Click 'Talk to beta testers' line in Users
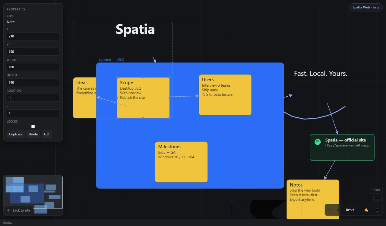386x226 pixels. pyautogui.click(x=217, y=94)
